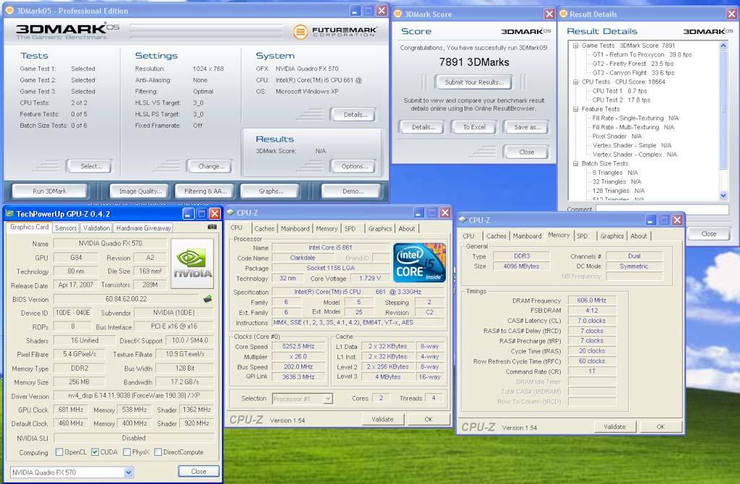
Task: Collapse the Batch Size Tests tree node
Action: [576, 164]
